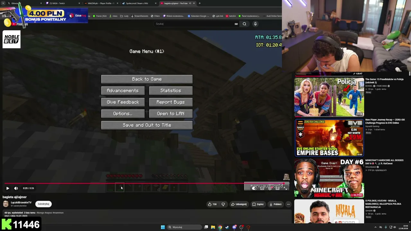This screenshot has width=411, height=231.
Task: Click Advancements in the game menu
Action: click(x=123, y=91)
